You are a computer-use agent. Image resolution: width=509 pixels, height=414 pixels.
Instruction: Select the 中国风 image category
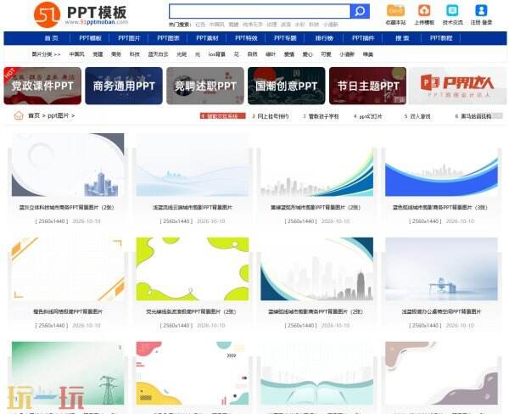pos(76,54)
